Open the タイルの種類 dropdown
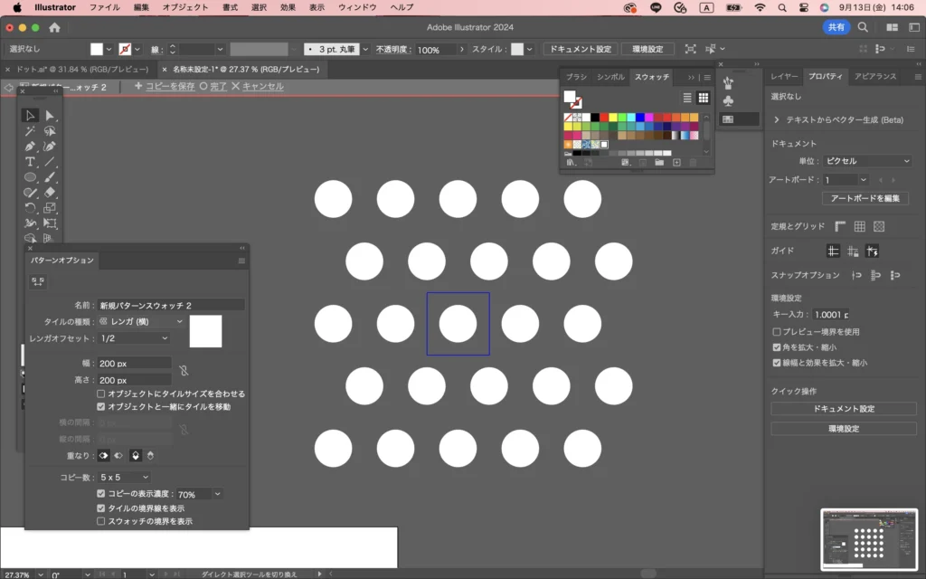Image resolution: width=926 pixels, height=579 pixels. 141,321
